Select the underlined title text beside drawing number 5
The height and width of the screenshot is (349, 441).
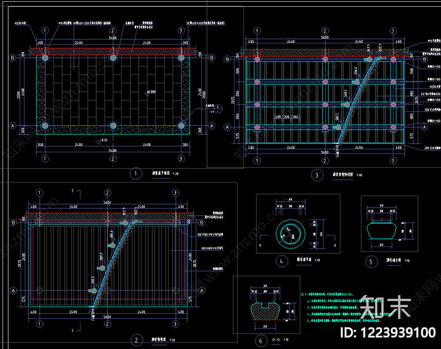point(393,260)
